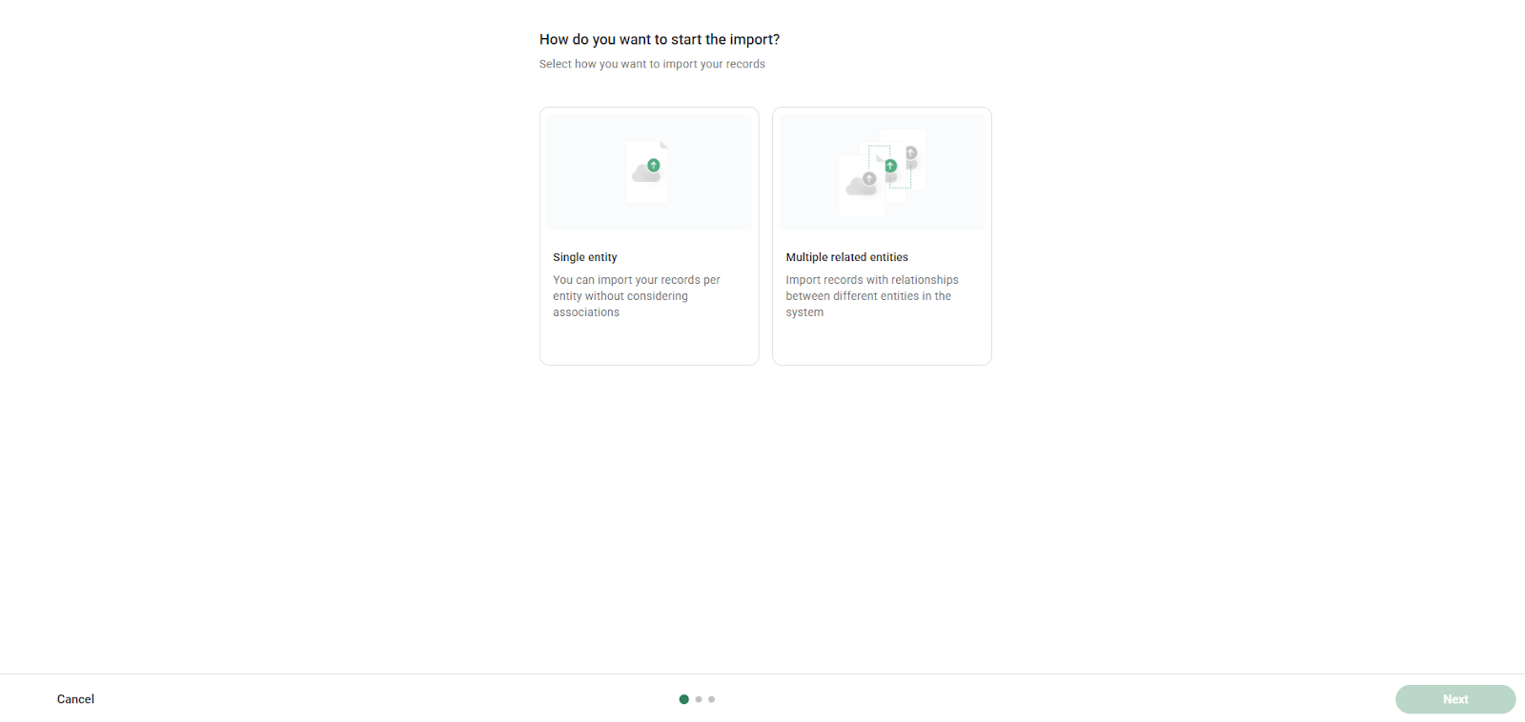Image resolution: width=1525 pixels, height=722 pixels.
Task: Click the second step indicator dot
Action: tap(699, 699)
